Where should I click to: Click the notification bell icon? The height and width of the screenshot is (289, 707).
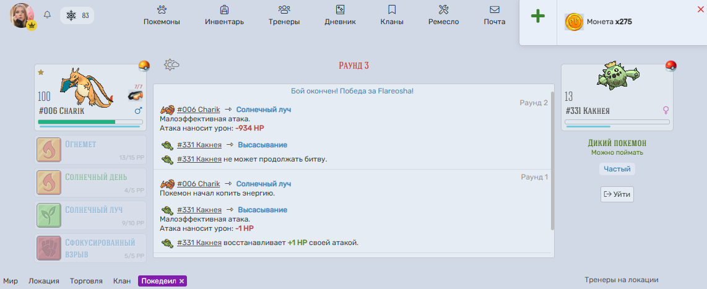tap(47, 15)
